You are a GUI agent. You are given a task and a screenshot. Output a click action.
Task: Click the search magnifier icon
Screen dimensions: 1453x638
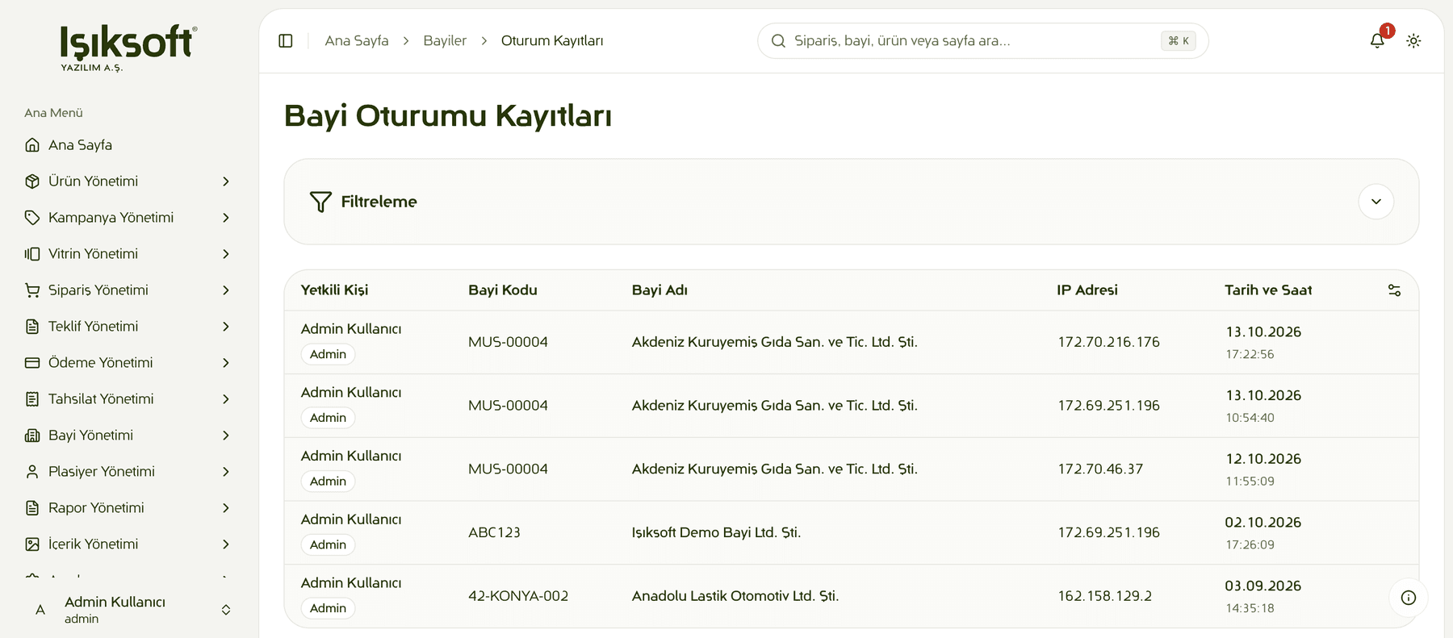coord(778,41)
